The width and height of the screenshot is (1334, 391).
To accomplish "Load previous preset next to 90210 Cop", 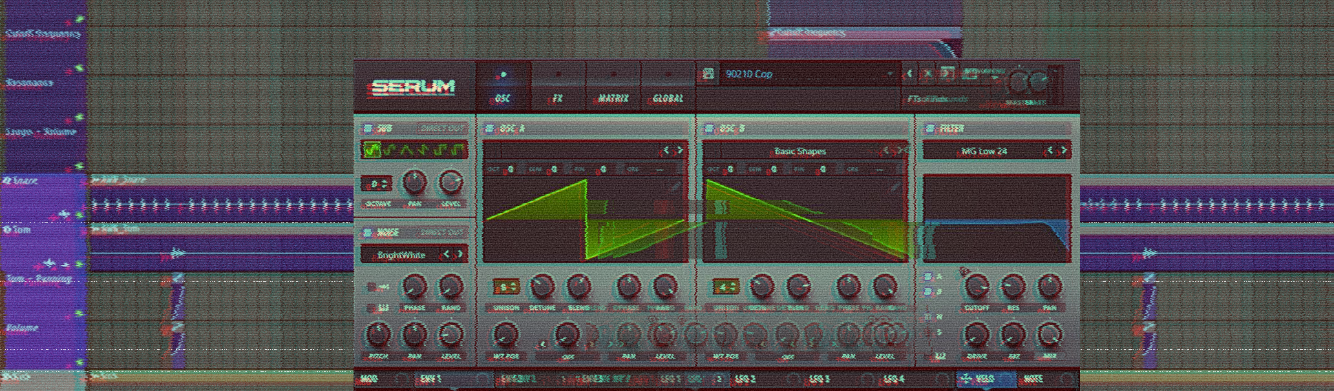I will tap(909, 74).
